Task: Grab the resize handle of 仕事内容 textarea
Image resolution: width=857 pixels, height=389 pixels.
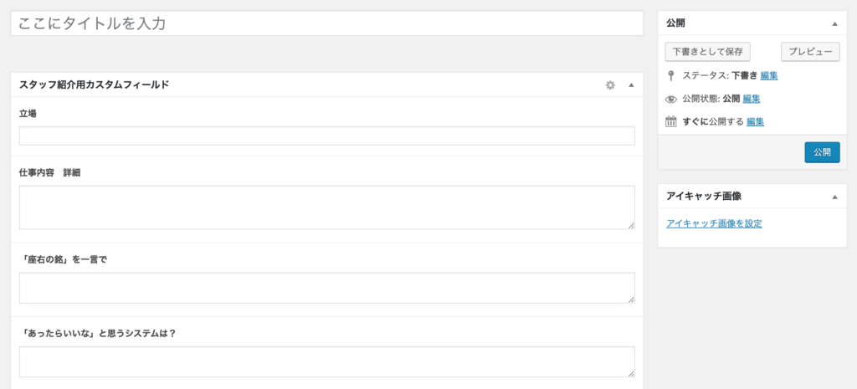Action: point(631,226)
